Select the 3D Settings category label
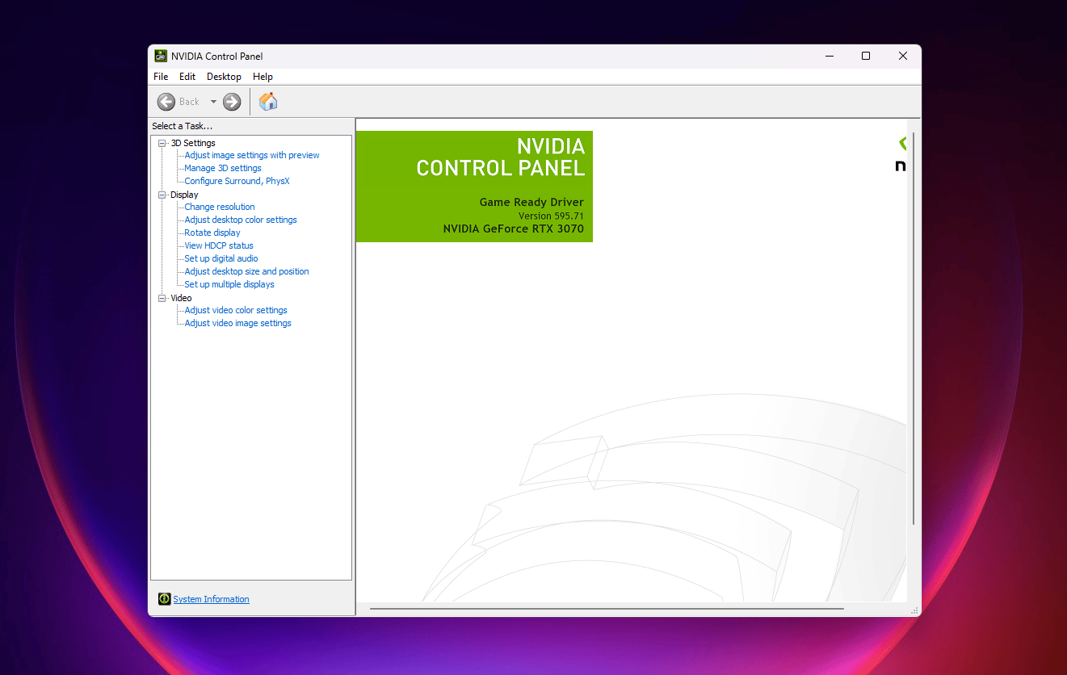 [x=193, y=143]
